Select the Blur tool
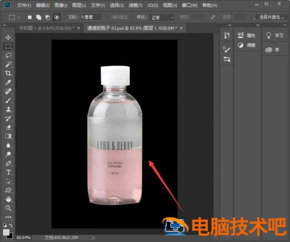This screenshot has height=242, width=290. [x=8, y=146]
